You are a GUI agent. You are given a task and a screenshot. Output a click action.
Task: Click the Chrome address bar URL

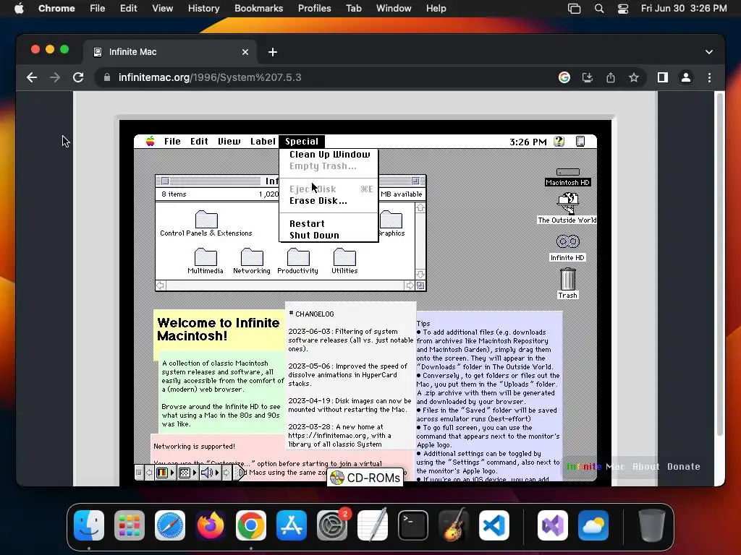tap(210, 77)
